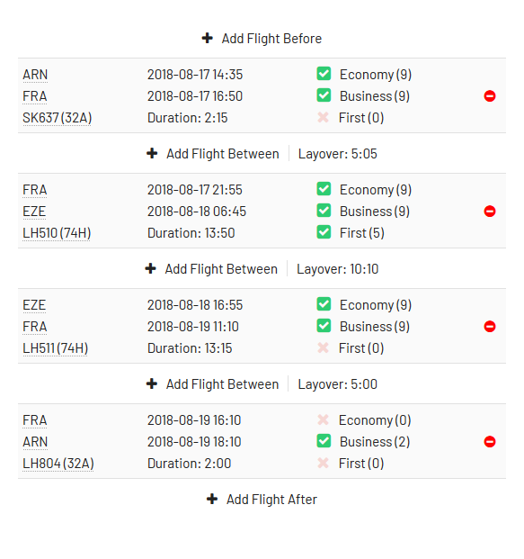The width and height of the screenshot is (524, 559).
Task: Click the Add Flight After label
Action: (271, 500)
